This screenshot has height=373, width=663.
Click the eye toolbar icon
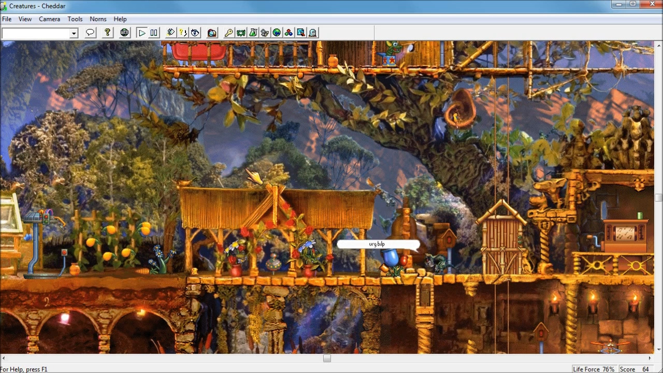(195, 33)
